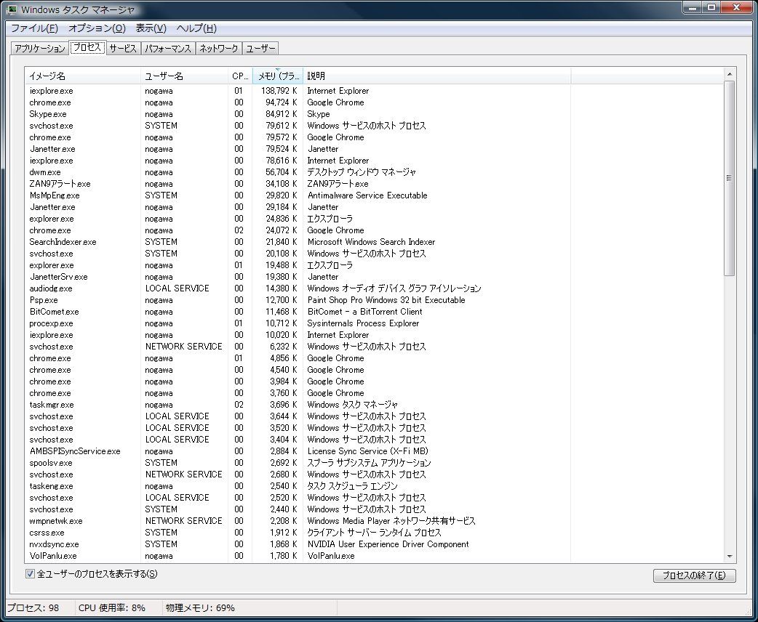Screen dimensions: 758x622
Task: Click the 物理メモリ: 69% status entry
Action: 200,607
